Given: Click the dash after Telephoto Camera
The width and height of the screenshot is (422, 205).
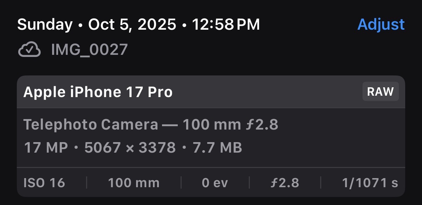Looking at the screenshot, I should 170,125.
